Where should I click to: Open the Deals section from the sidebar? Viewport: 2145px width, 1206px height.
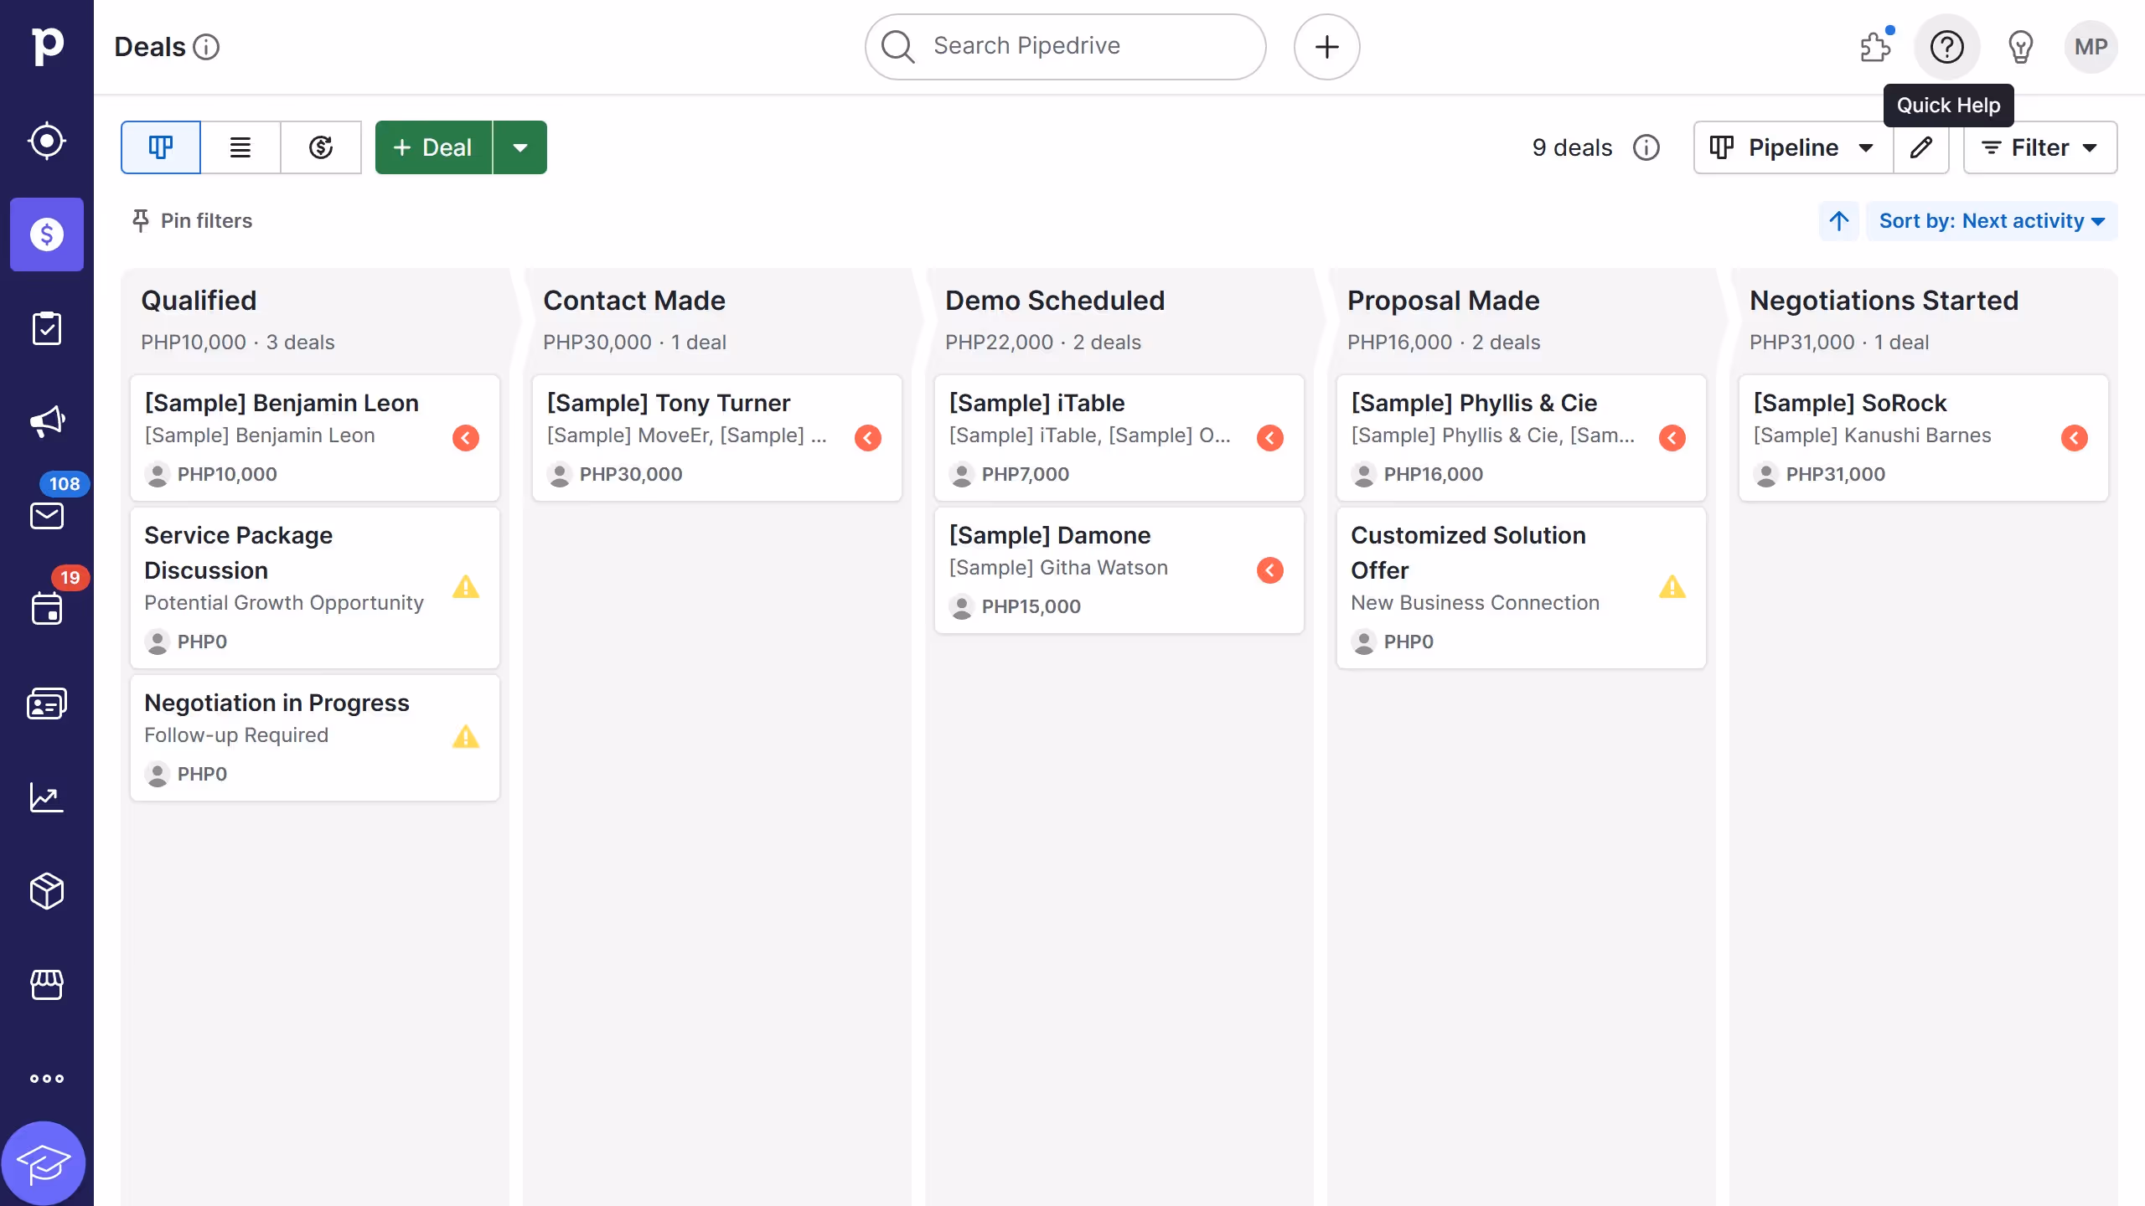(x=46, y=234)
